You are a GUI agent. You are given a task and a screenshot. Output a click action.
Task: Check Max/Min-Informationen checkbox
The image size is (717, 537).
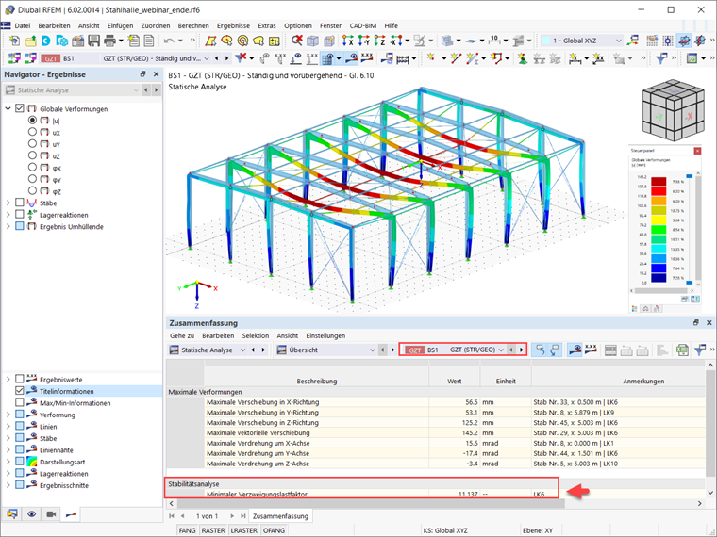coord(20,403)
